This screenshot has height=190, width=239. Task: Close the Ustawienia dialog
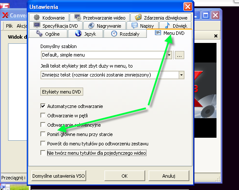pos(188,7)
